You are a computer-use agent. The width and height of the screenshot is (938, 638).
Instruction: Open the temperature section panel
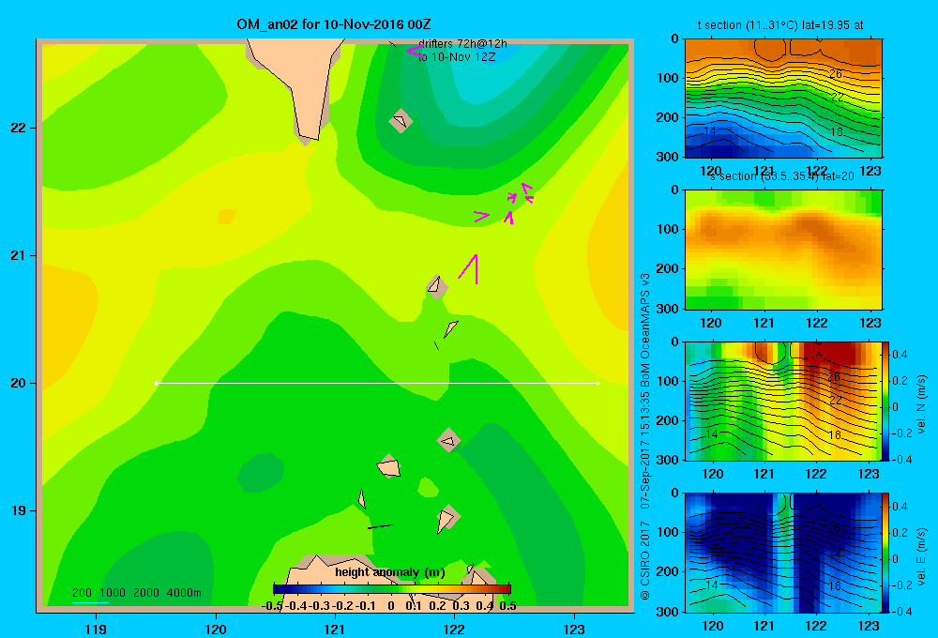[783, 99]
